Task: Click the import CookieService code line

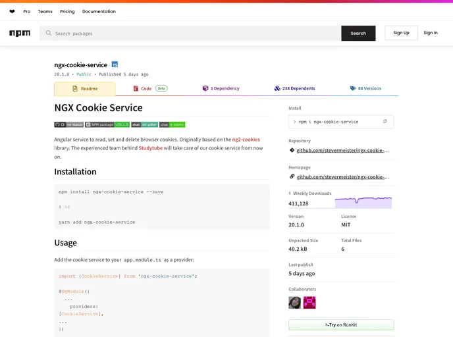Action: (x=128, y=276)
